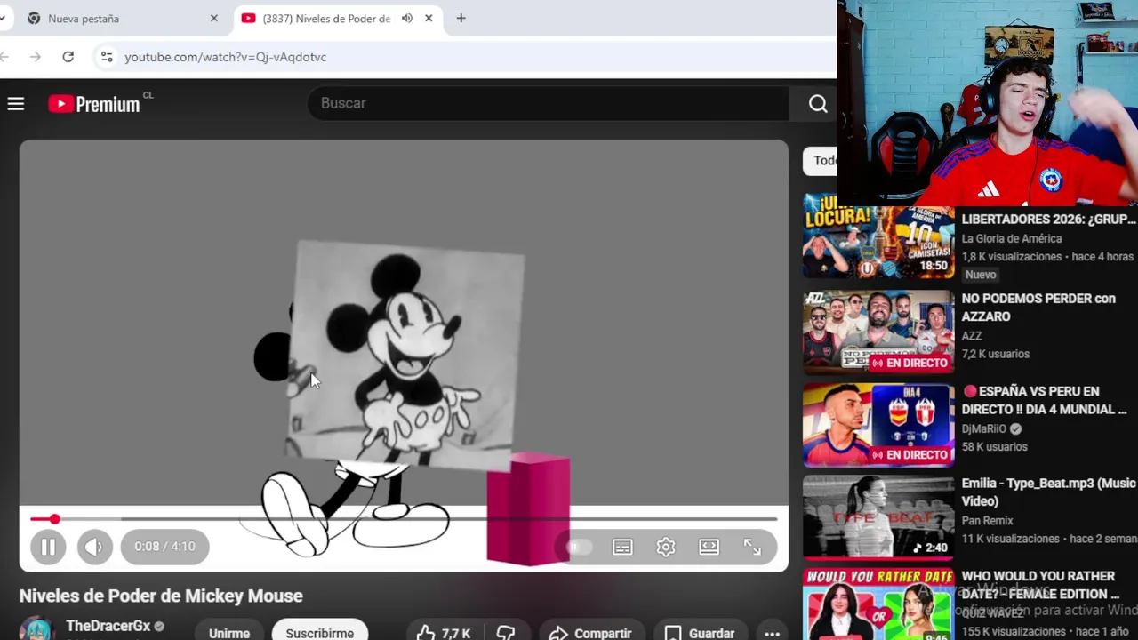The width and height of the screenshot is (1138, 640).
Task: Open LIBERTADORES 2026 video title
Action: click(1049, 219)
